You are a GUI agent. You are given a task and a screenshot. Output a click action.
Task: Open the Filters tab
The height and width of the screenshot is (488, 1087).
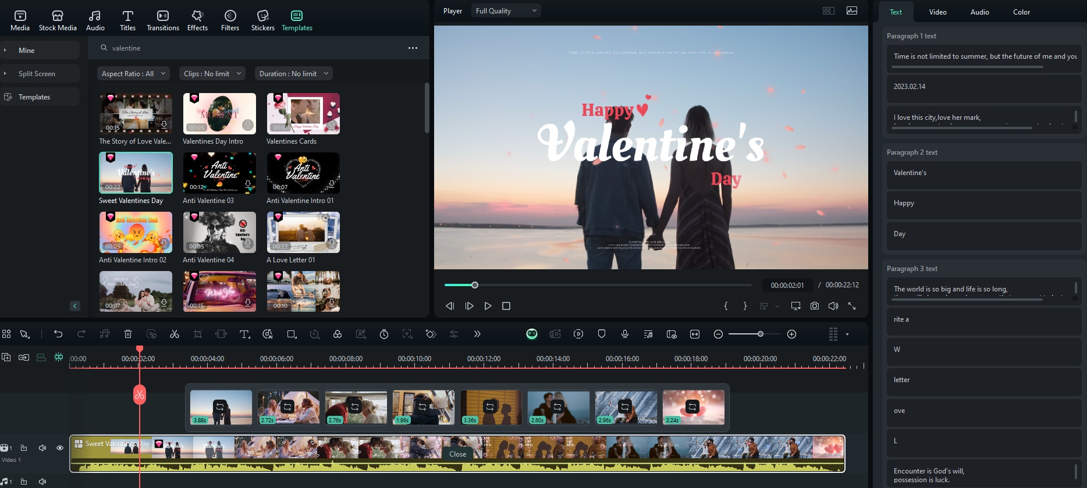click(x=230, y=20)
